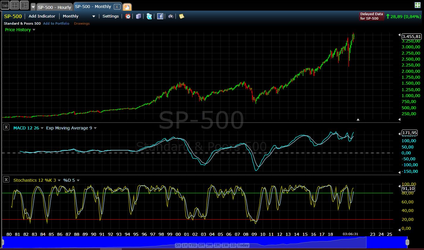
Task: Open the alarm clock alert icon
Action: (128, 16)
